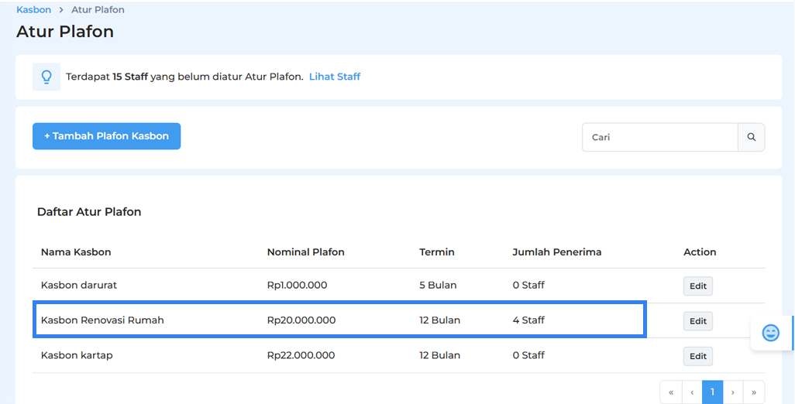Click the Jumlah Penerima column header
The width and height of the screenshot is (795, 404).
556,252
